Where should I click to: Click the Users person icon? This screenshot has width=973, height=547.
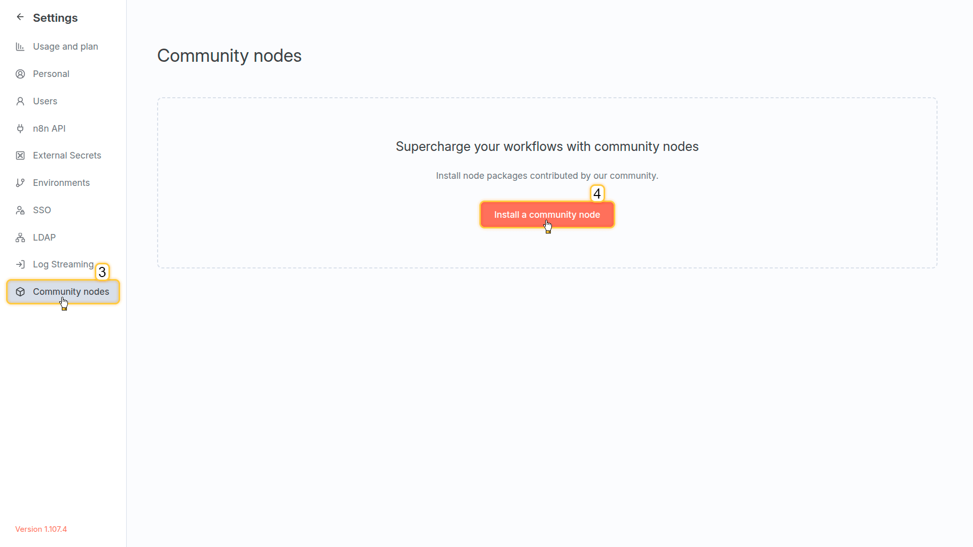20,101
